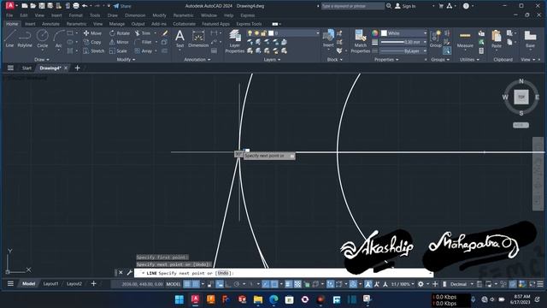Add a new drawing tab

tap(78, 68)
